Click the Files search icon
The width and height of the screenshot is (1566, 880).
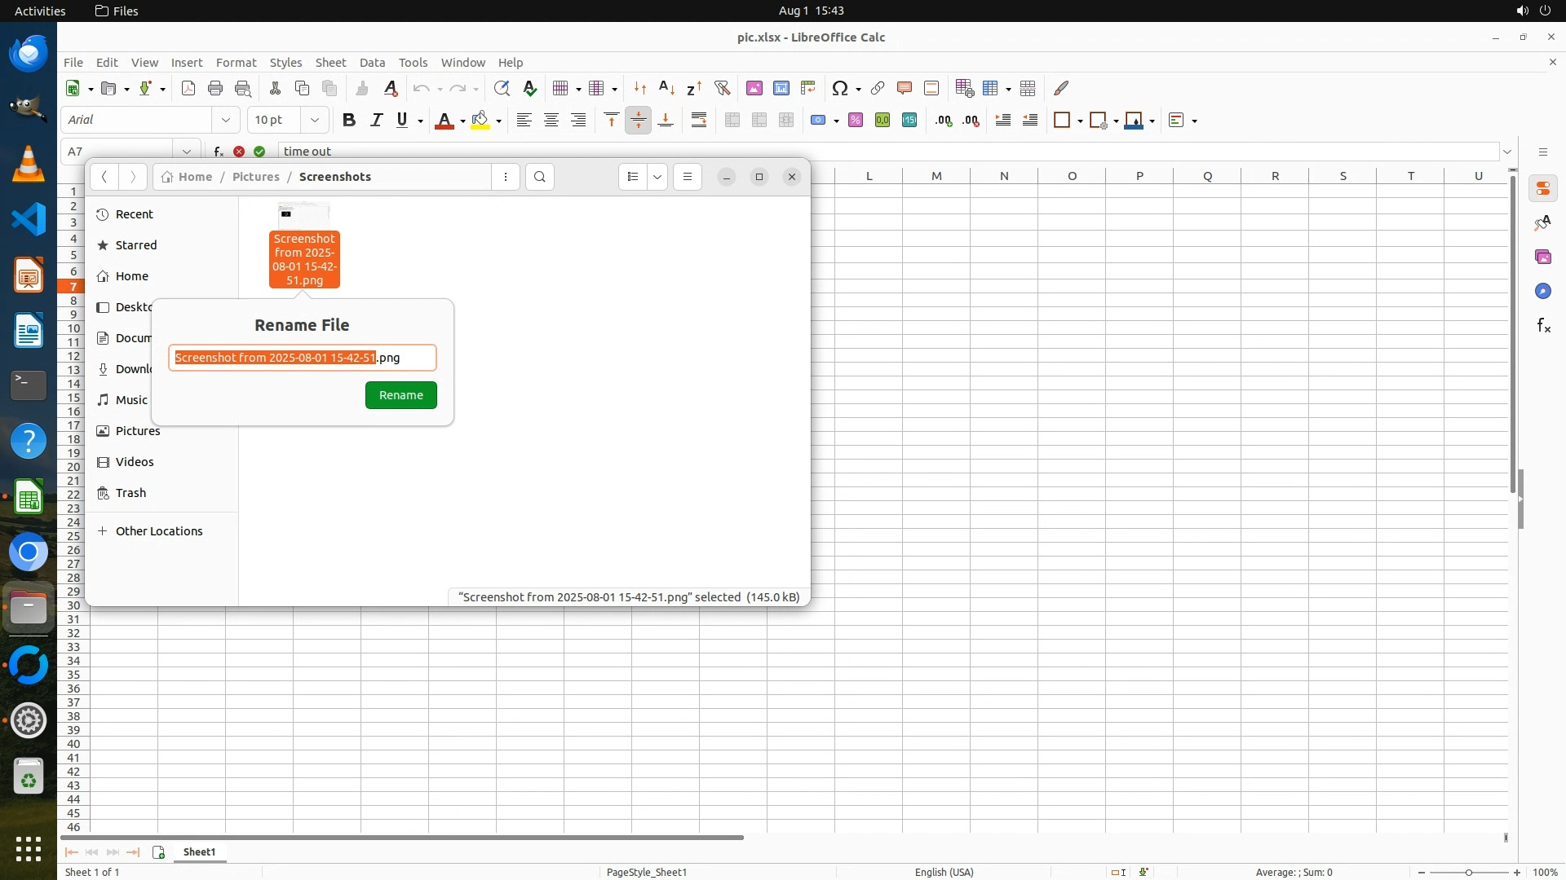(540, 177)
